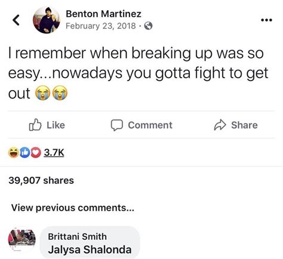Click the laughing Haha reaction icon
This screenshot has height=259, width=283.
13,153
